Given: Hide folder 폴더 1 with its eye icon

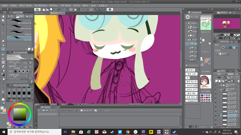Looking at the screenshot, I should [x=215, y=85].
